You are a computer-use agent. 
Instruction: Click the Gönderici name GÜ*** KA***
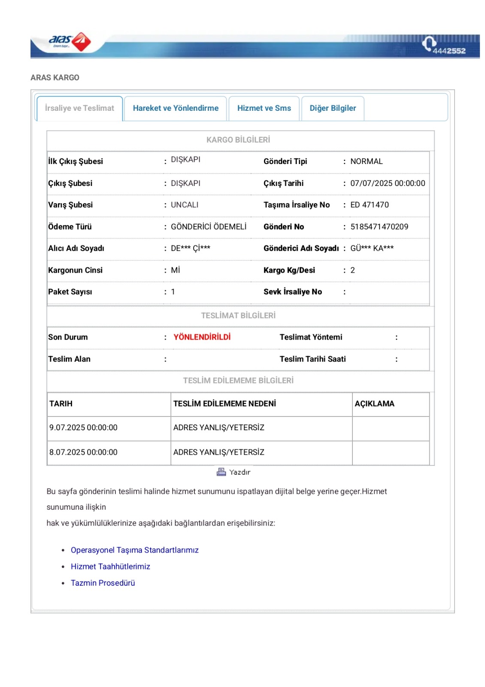coord(372,248)
